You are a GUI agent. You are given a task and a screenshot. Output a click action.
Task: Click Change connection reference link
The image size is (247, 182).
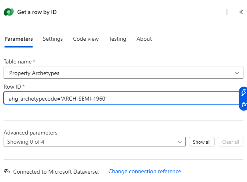[145, 171]
